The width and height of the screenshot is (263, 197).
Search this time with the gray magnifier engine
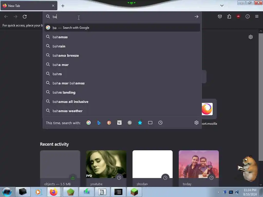pos(129,123)
